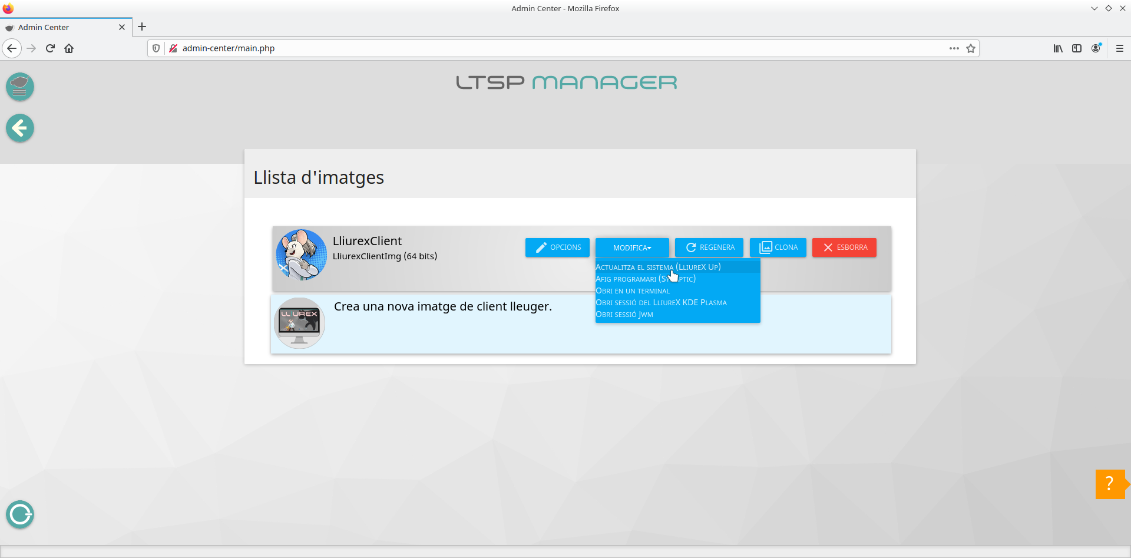Open page actions three-dots menu in address bar
The image size is (1131, 558).
pos(954,48)
